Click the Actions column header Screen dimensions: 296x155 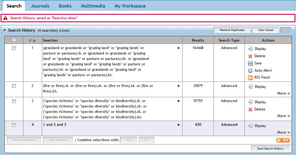pos(268,40)
